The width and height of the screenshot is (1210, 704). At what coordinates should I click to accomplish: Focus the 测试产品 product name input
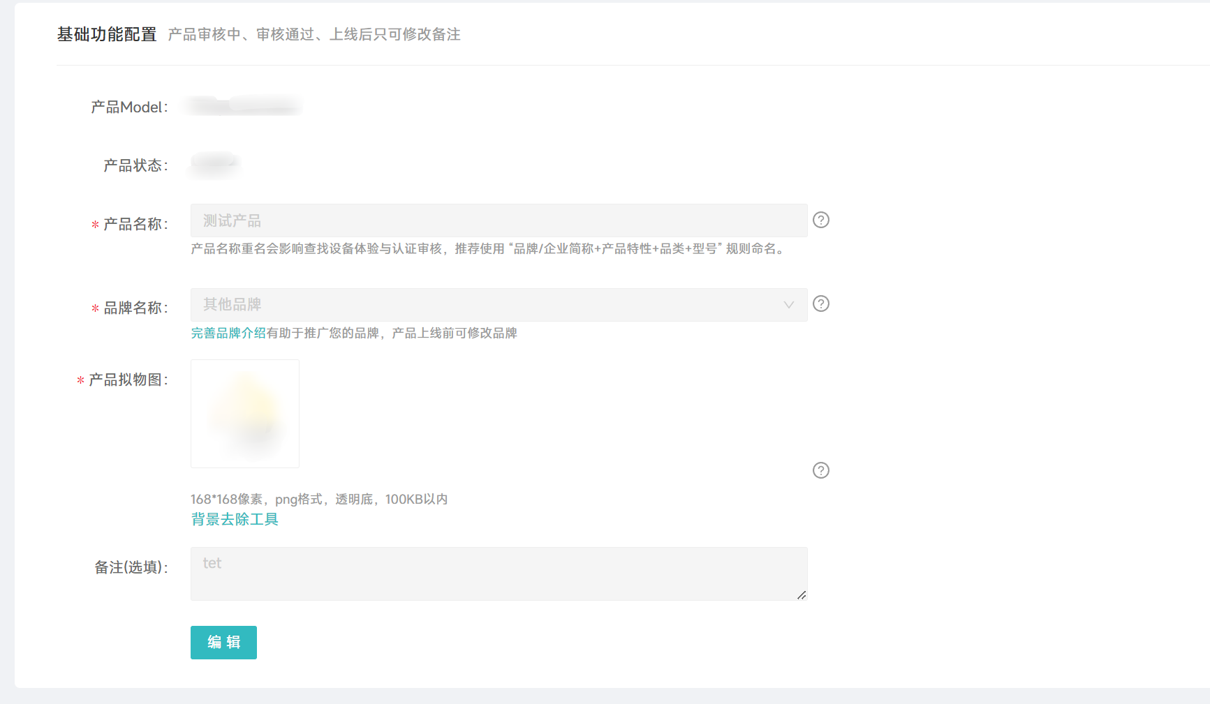tap(499, 220)
